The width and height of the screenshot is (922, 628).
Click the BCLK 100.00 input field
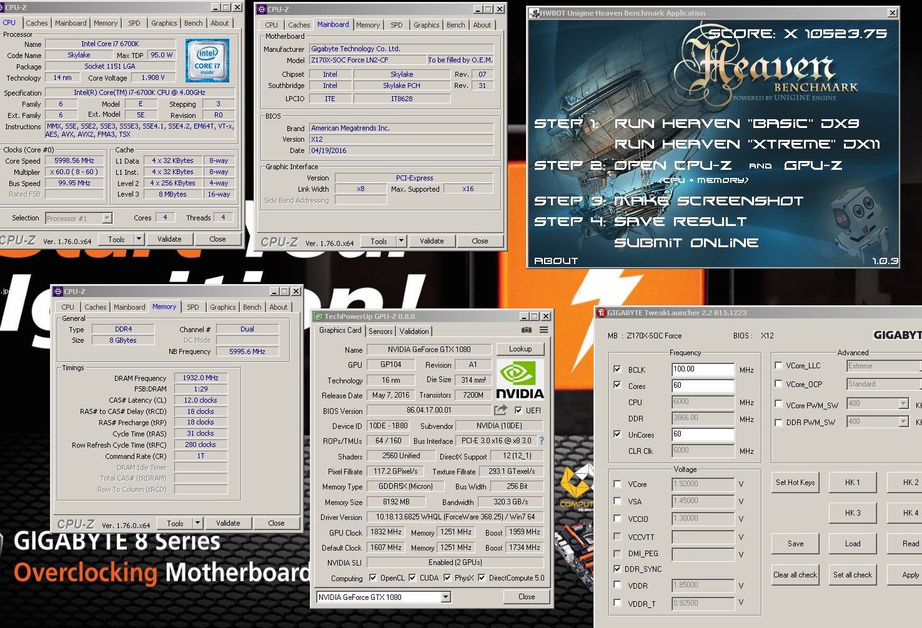tap(703, 370)
